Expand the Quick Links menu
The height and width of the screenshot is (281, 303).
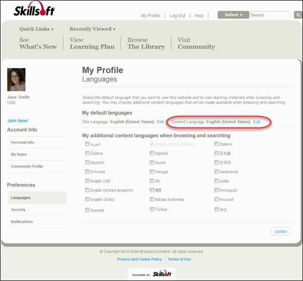(x=36, y=29)
